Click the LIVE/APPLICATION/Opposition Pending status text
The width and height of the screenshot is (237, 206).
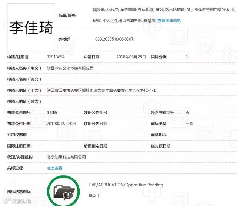tap(126, 185)
